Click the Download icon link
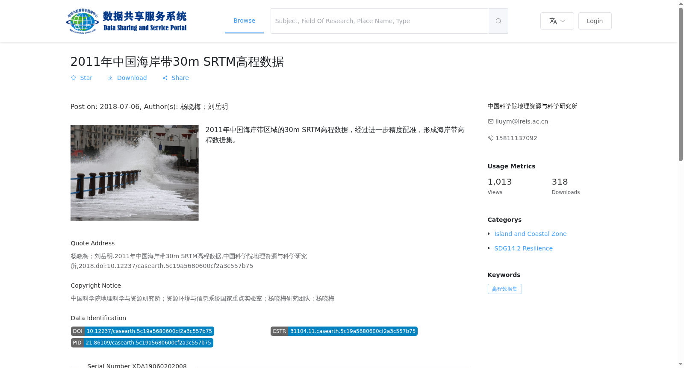 (127, 78)
